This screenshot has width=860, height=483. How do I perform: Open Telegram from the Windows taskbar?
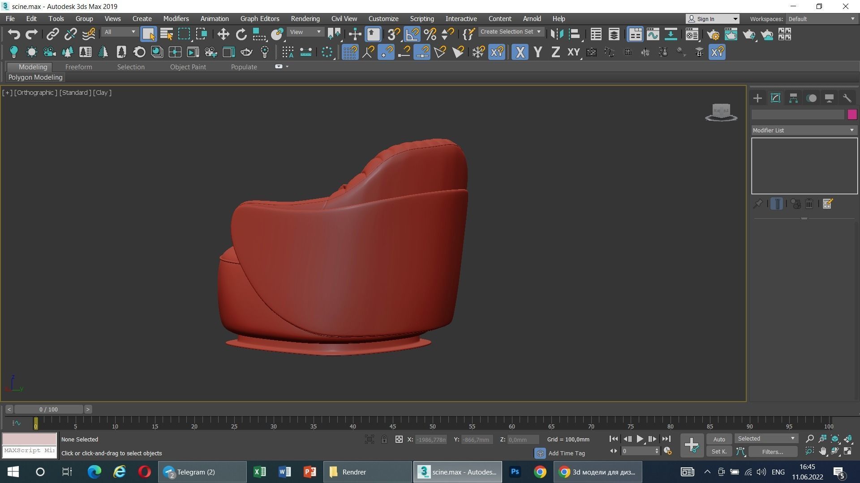[x=202, y=472]
